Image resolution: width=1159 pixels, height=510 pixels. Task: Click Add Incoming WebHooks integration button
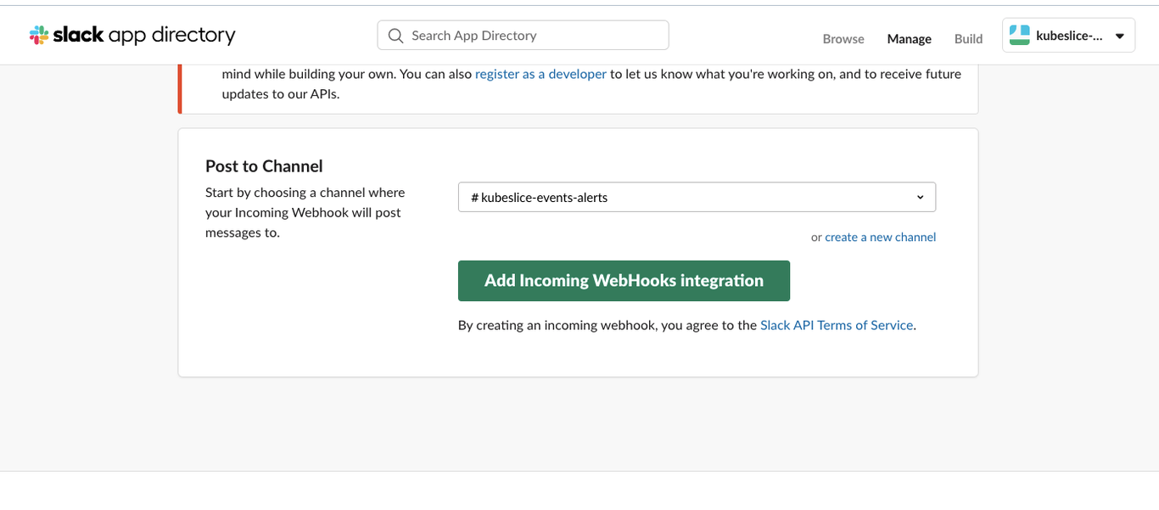click(x=624, y=281)
